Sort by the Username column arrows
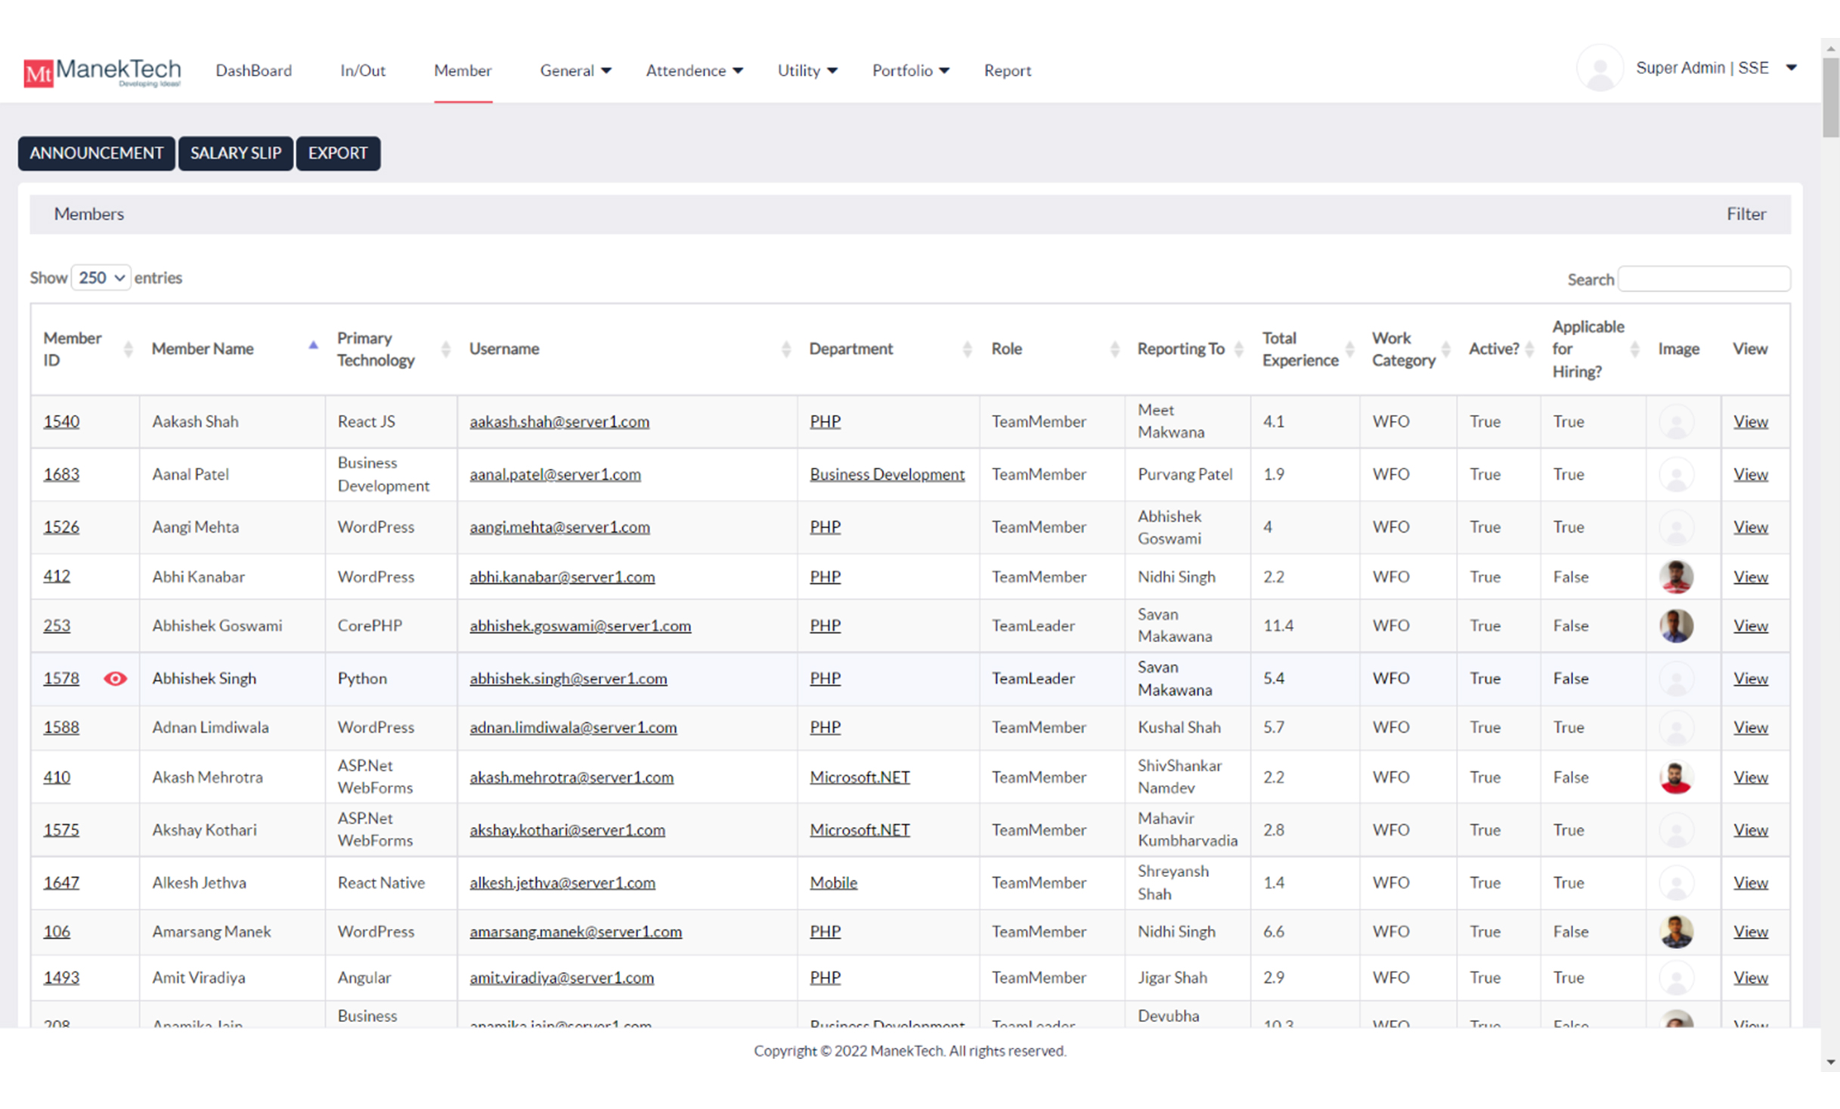The width and height of the screenshot is (1840, 1109). tap(786, 349)
